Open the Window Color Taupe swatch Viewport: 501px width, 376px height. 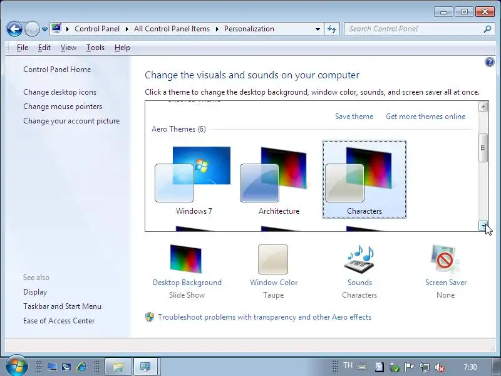(x=273, y=259)
